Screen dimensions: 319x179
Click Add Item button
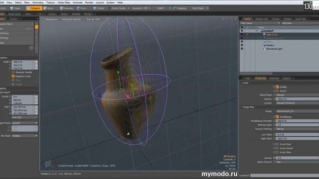tap(300, 23)
